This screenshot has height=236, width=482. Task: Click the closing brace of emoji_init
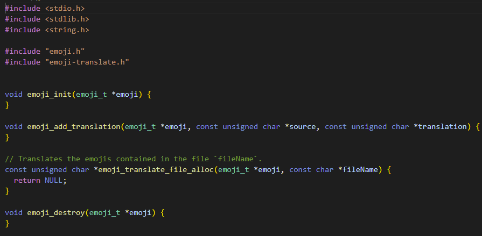tap(7, 105)
